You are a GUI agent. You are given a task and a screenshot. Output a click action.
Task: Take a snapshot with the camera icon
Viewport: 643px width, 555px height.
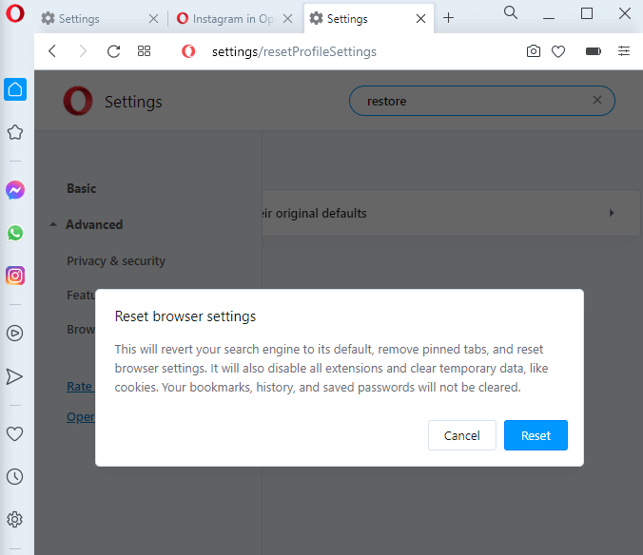[533, 51]
